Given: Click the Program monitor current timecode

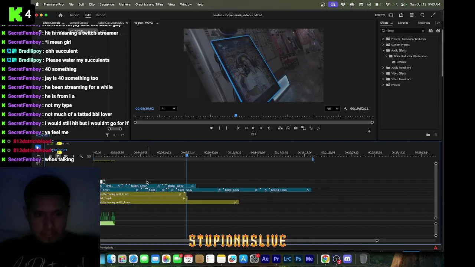Looking at the screenshot, I should (144, 109).
